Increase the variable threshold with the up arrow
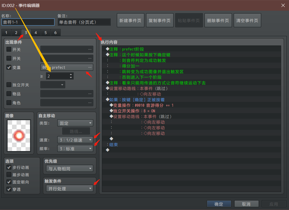The image size is (289, 210). tap(71, 75)
